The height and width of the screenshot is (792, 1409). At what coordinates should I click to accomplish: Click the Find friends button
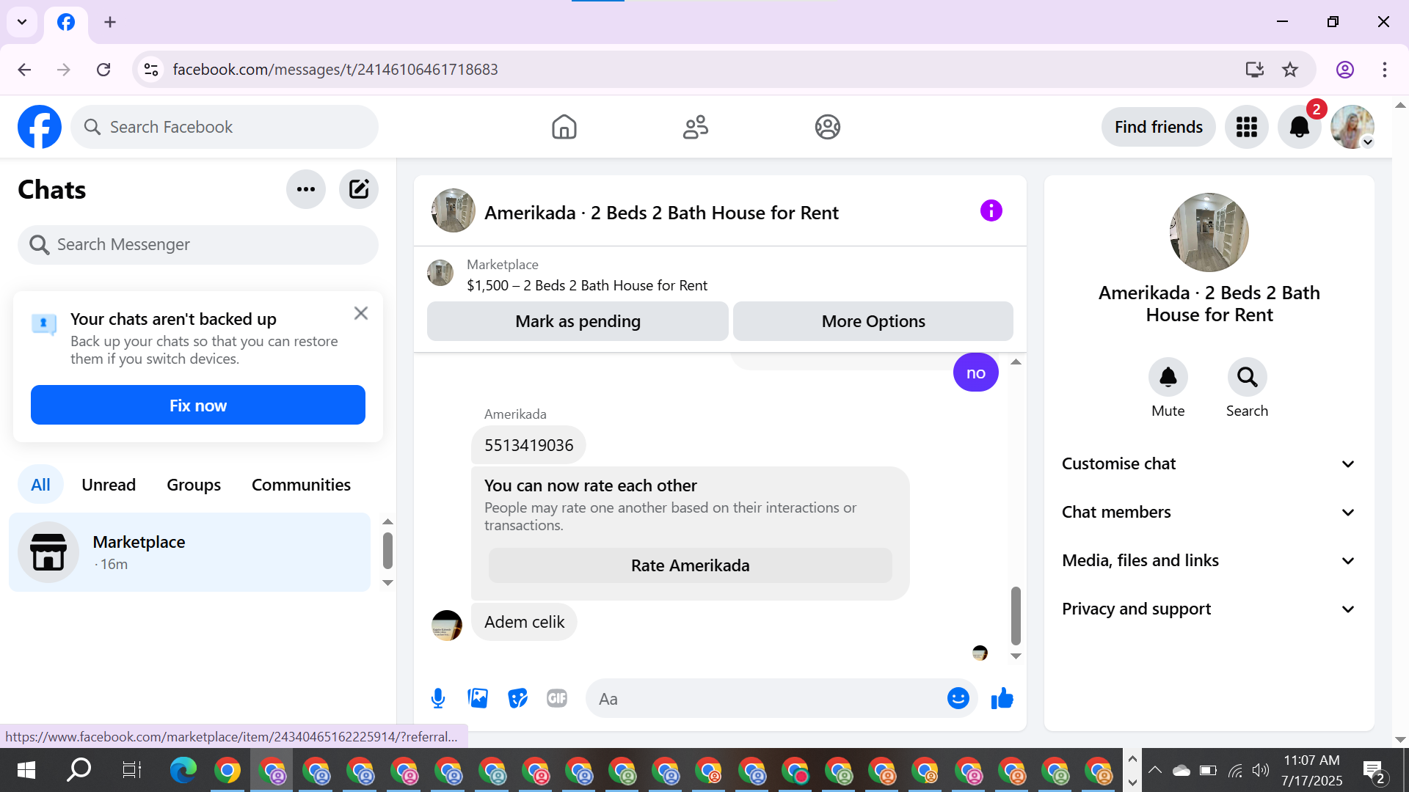coord(1158,127)
